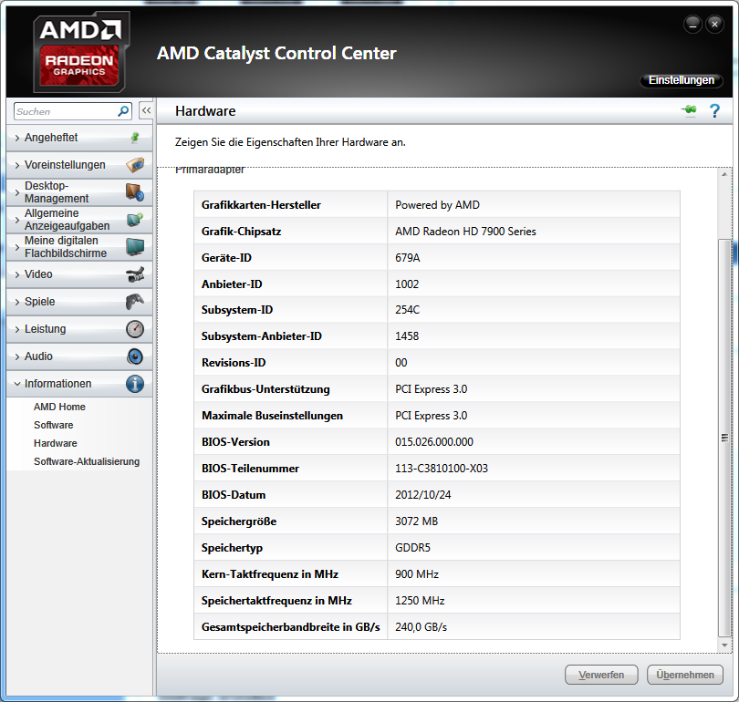Click the Speichergröße value '3072 MB'

point(417,521)
